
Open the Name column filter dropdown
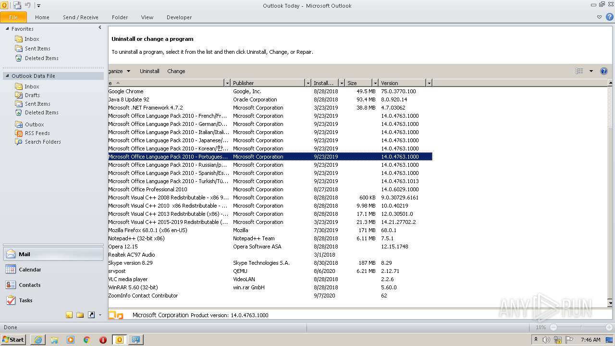(x=227, y=83)
